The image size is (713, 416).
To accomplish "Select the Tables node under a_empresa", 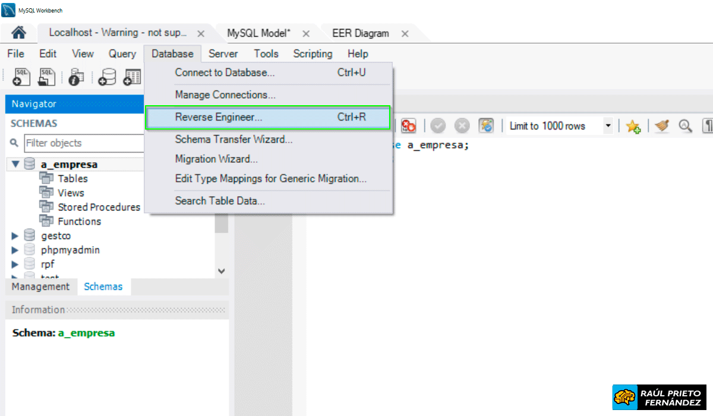I will tap(72, 178).
